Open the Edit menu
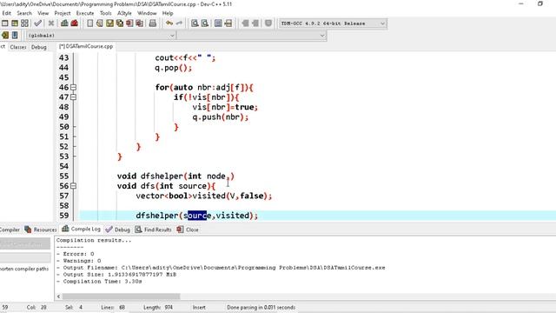This screenshot has height=313, width=556. coord(7,13)
